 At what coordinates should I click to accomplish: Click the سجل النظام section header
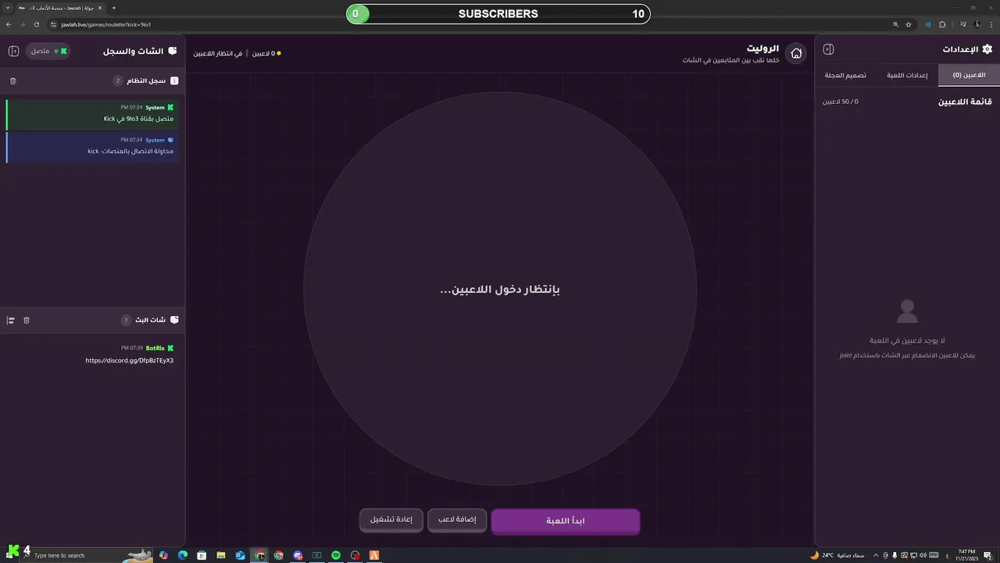[x=146, y=81]
